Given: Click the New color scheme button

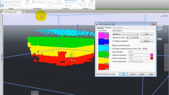Looking at the screenshot, I should click(147, 34).
